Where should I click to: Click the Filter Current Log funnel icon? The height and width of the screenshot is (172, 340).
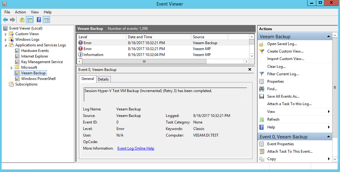[262, 74]
